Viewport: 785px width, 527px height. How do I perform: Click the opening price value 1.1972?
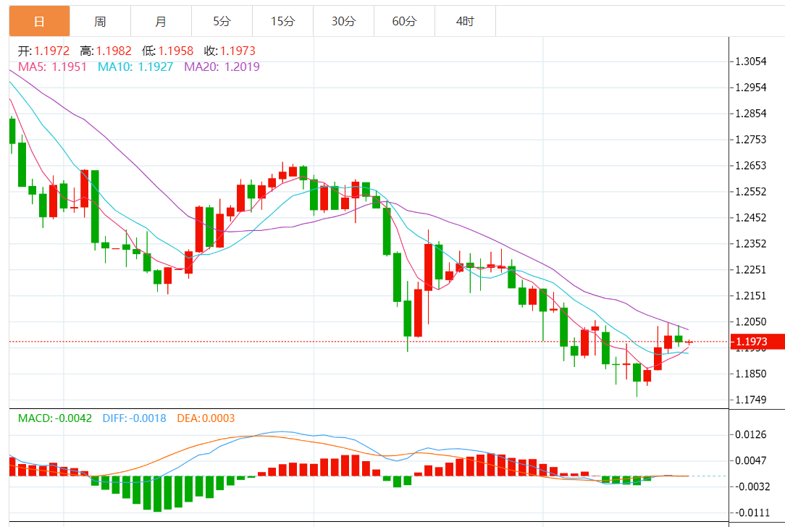[x=51, y=51]
